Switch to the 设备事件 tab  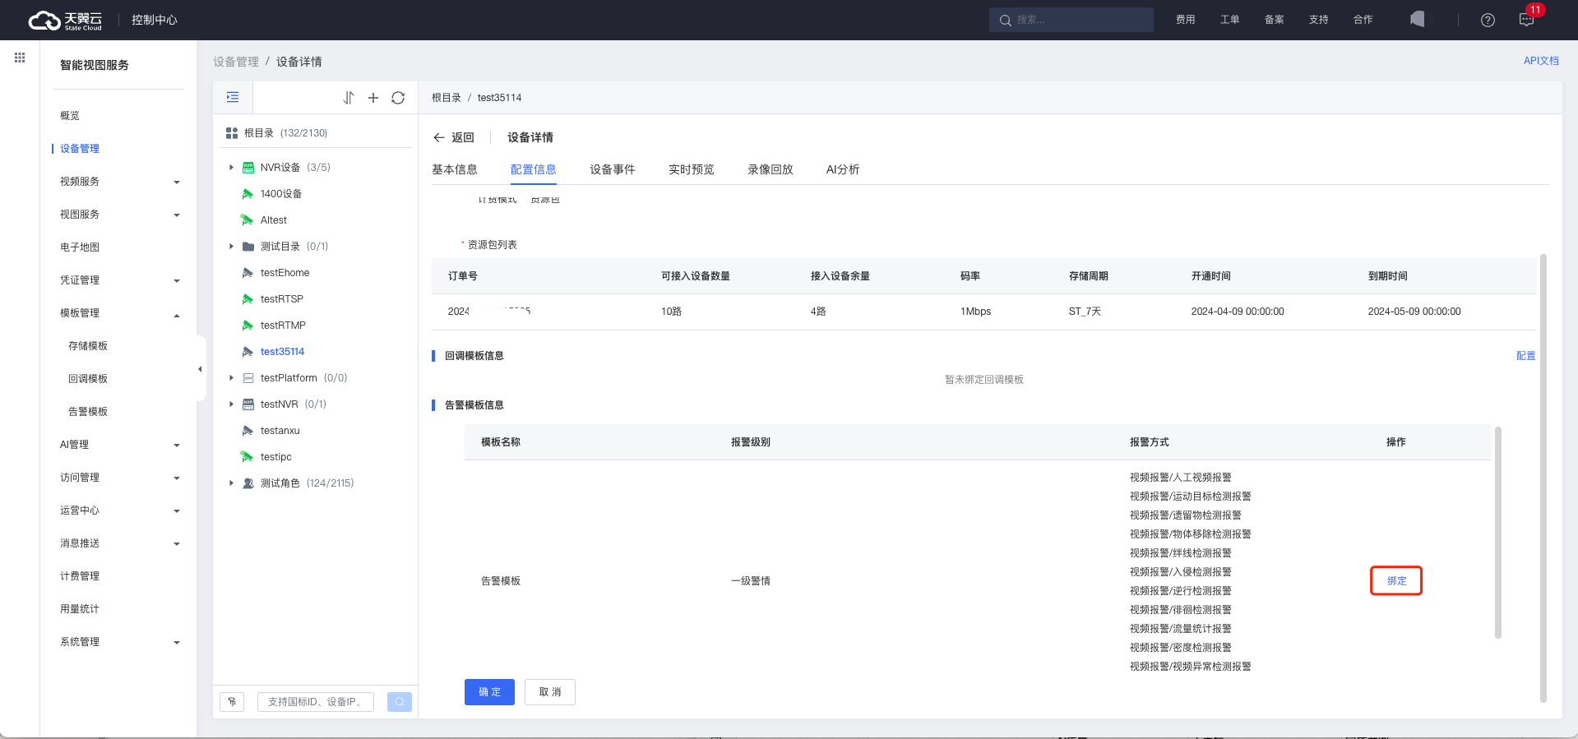[x=613, y=169]
